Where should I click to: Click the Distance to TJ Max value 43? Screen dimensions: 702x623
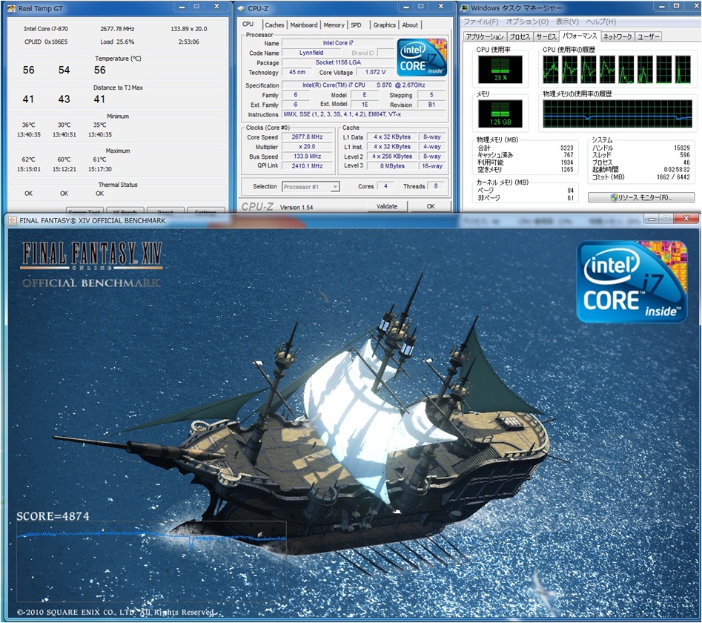tap(64, 99)
